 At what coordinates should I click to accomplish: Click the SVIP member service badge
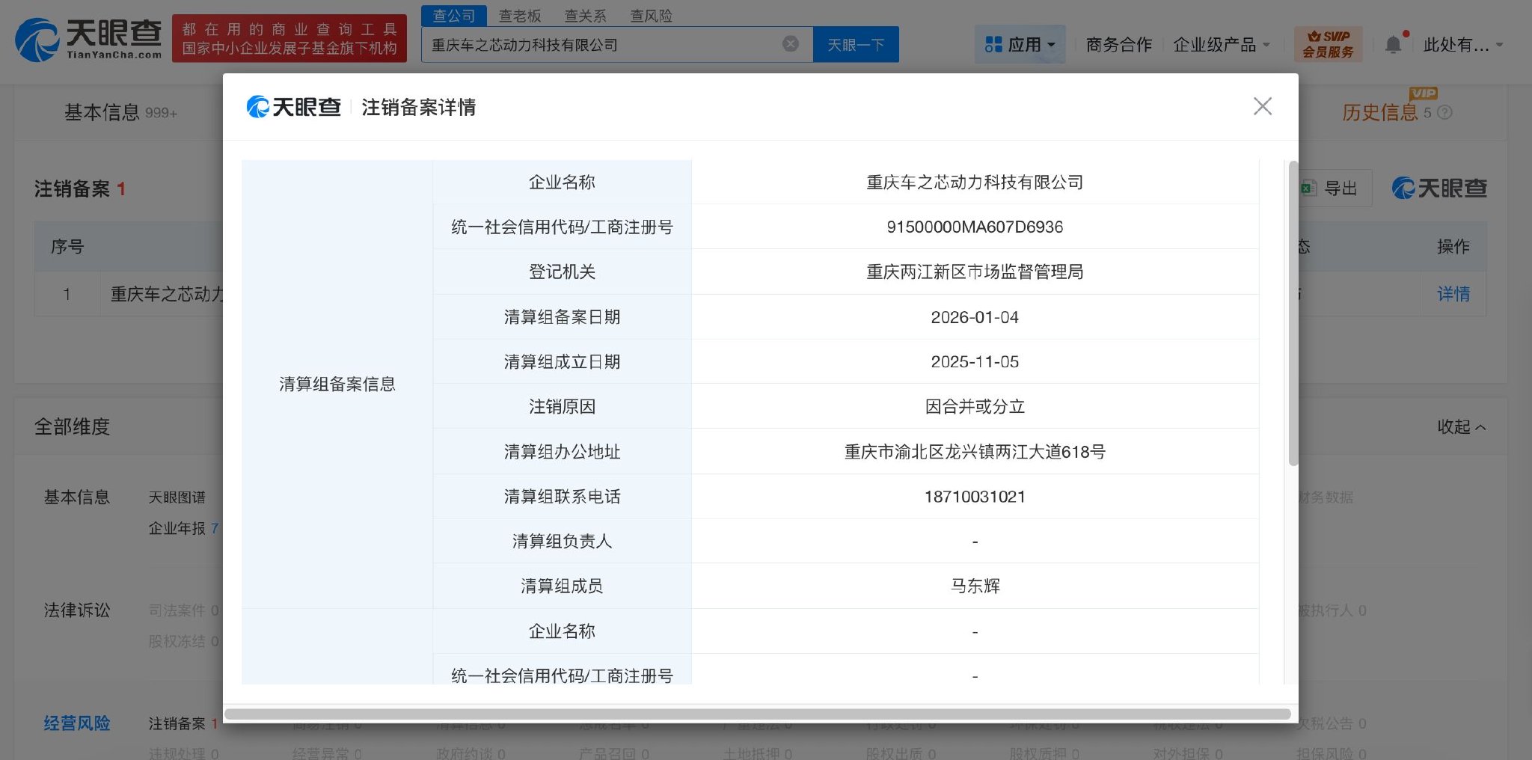point(1328,44)
